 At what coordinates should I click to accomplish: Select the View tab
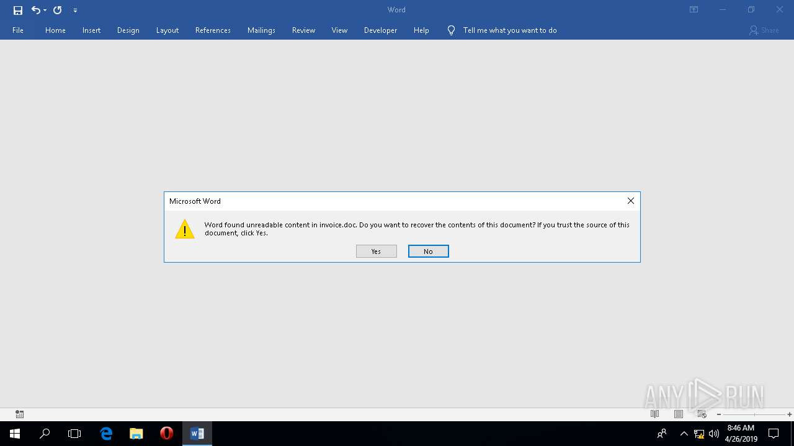tap(339, 30)
